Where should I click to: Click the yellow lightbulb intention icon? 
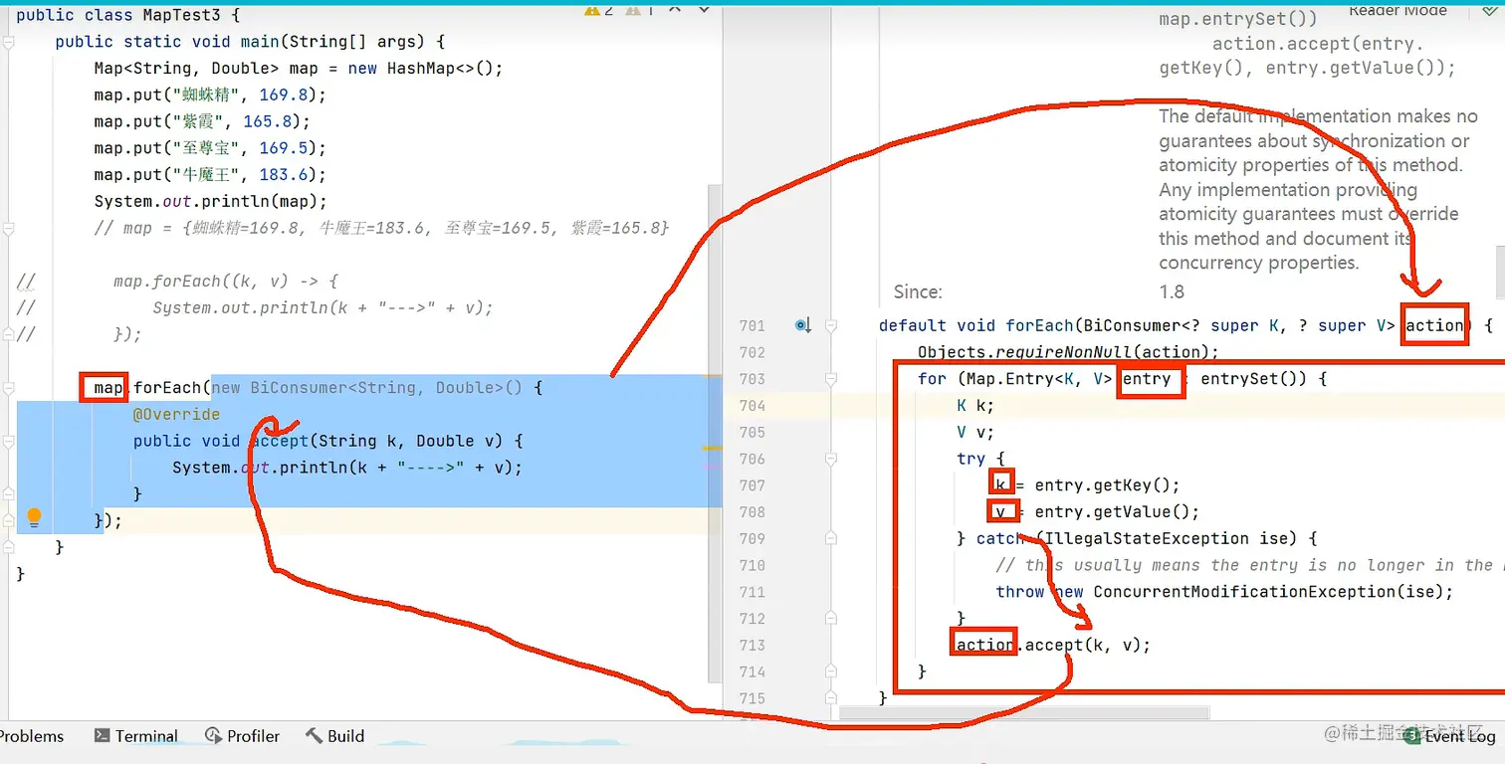point(34,517)
